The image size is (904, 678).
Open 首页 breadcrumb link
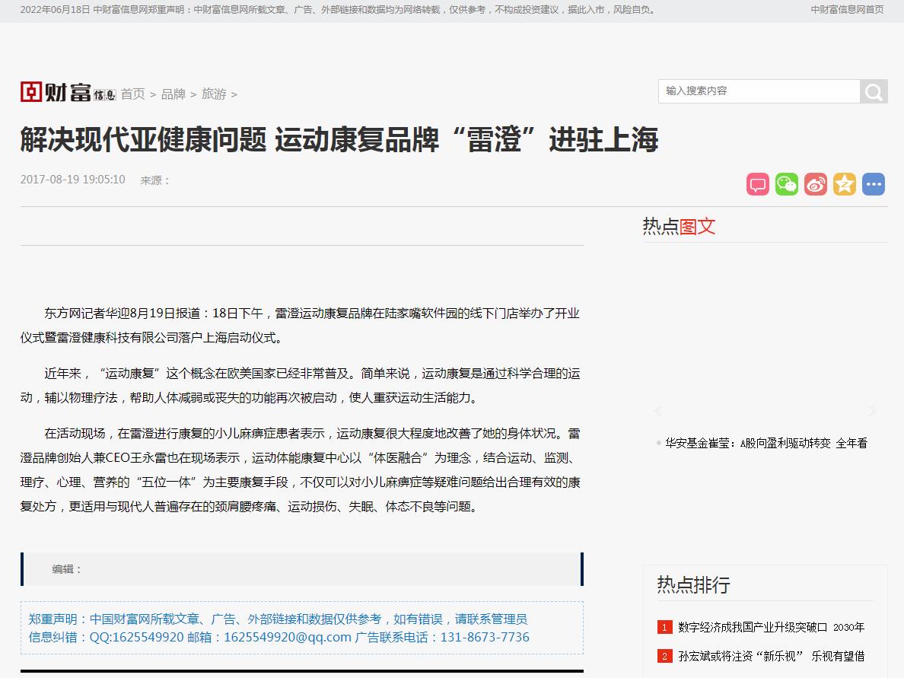coord(132,94)
